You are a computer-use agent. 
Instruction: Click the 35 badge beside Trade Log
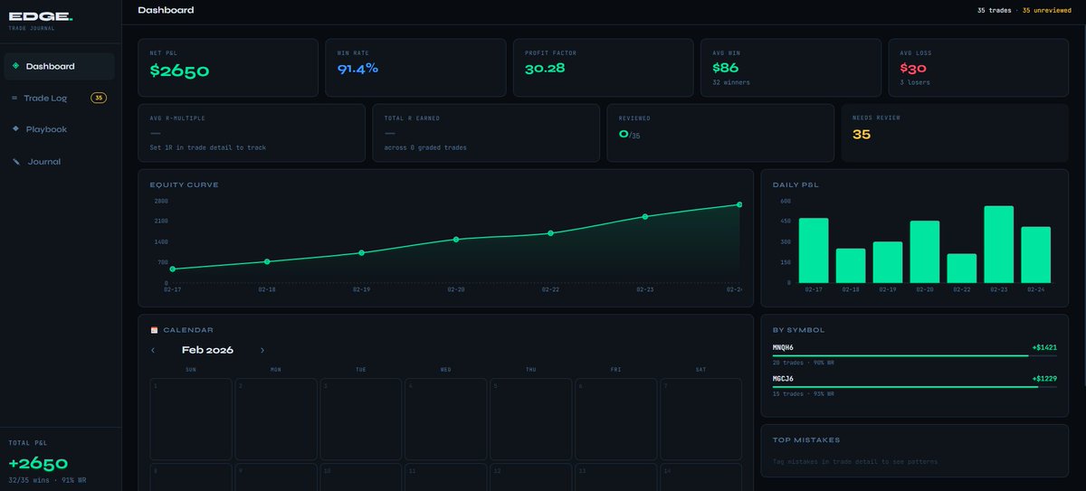(x=99, y=98)
